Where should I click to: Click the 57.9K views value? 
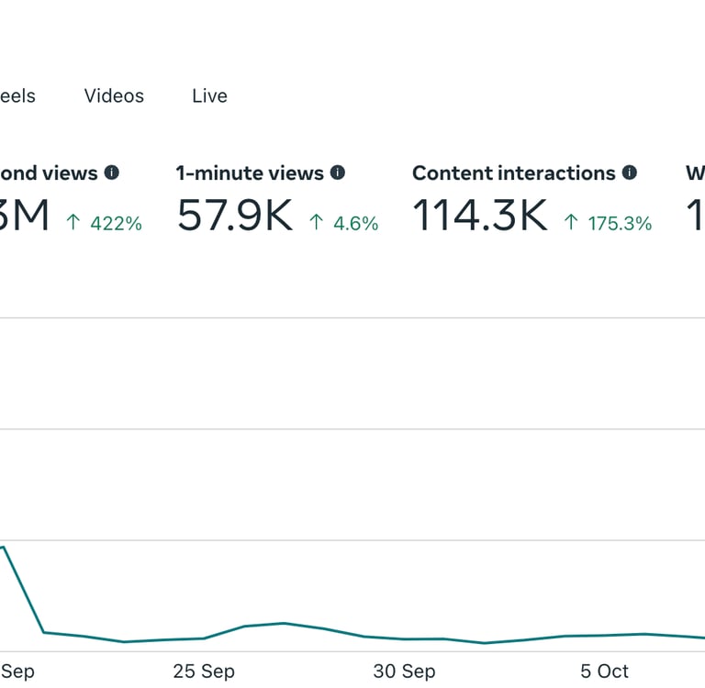pos(235,216)
